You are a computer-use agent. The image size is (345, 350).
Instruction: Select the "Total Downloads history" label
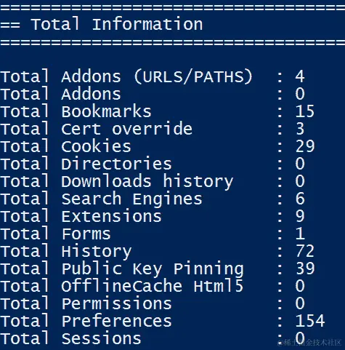(x=116, y=181)
